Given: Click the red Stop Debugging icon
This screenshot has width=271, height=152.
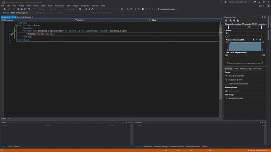Looking at the screenshot, I should tap(89, 9).
